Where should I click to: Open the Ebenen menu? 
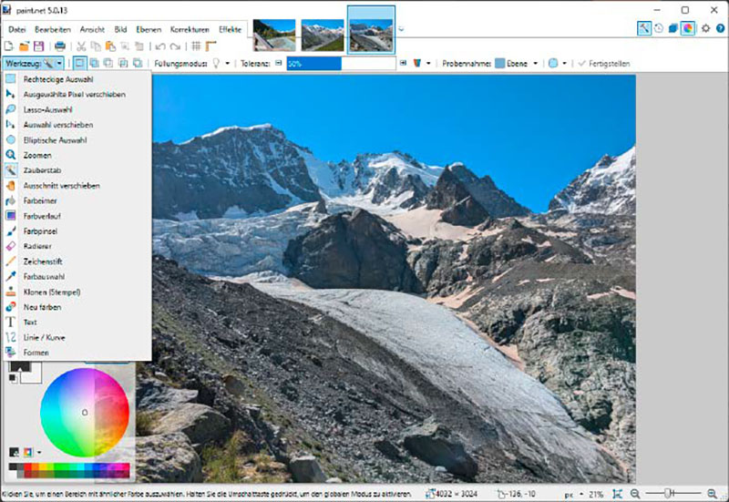(149, 29)
